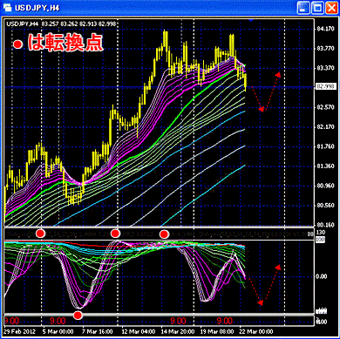
Task: Click the red legend dot beside は転換点
Action: [x=17, y=44]
